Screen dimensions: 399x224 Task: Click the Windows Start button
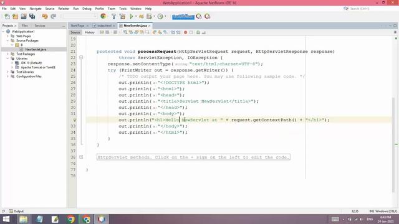point(6,219)
